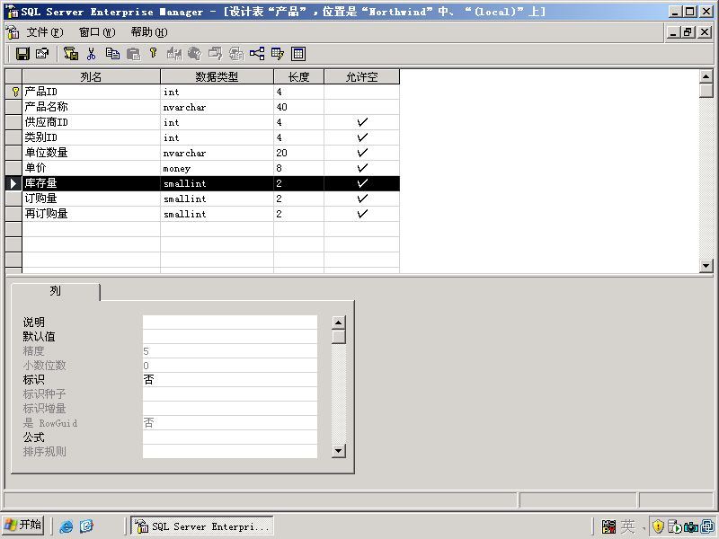Viewport: 719px width, 539px height.
Task: Click the 供应商ID column name cell
Action: coord(92,122)
